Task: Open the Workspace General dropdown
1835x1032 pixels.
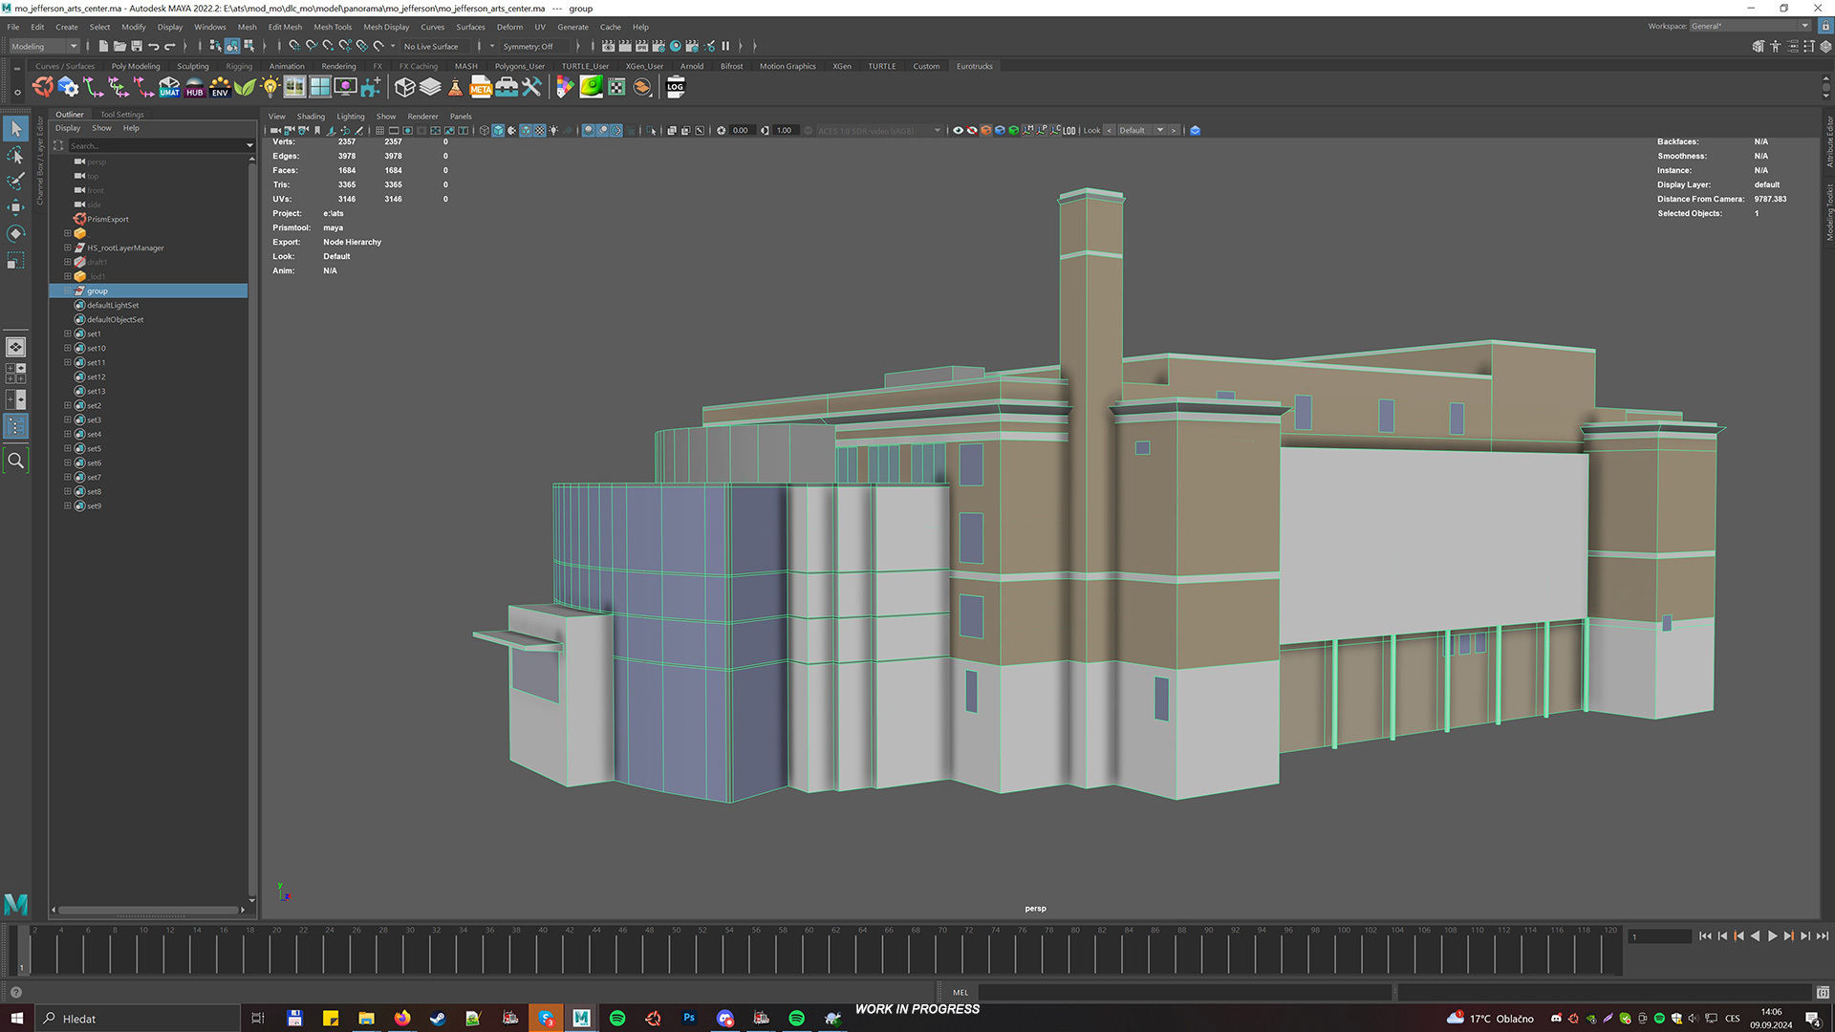Action: (x=1749, y=26)
